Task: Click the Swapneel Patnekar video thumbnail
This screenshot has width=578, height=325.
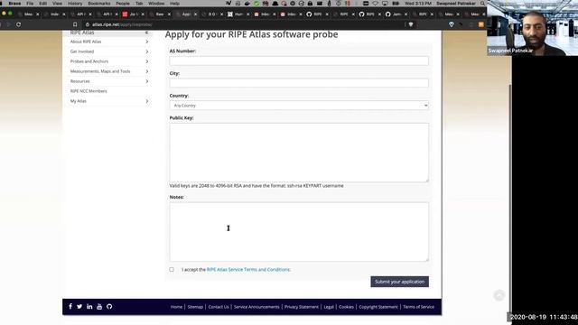Action: (532, 28)
